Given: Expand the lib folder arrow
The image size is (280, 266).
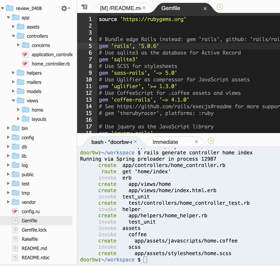Looking at the screenshot, I should click(8, 155).
